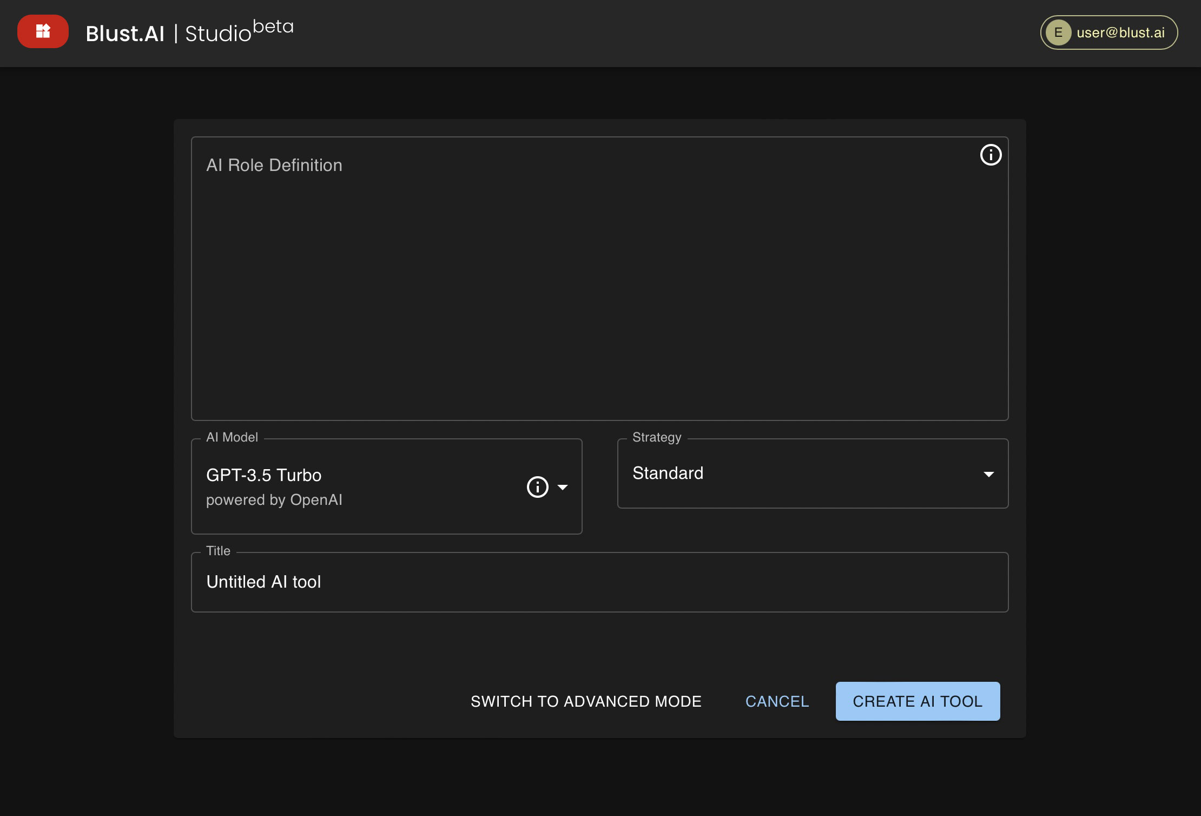Click the Title field with Untitled AI tool

coord(599,582)
